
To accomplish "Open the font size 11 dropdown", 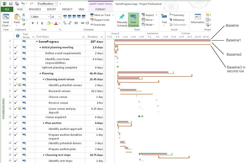I will click(x=59, y=17).
